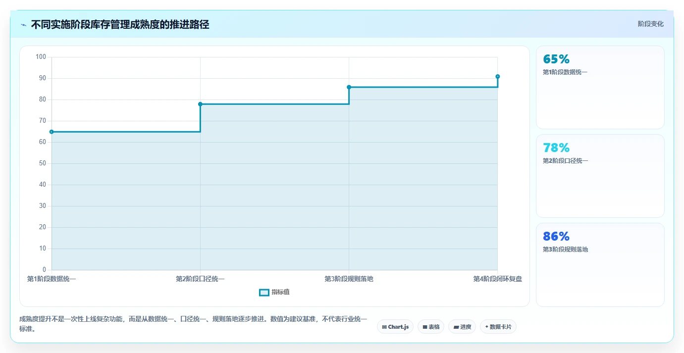Click the 指标值 legend label text
This screenshot has height=353, width=684.
point(281,293)
